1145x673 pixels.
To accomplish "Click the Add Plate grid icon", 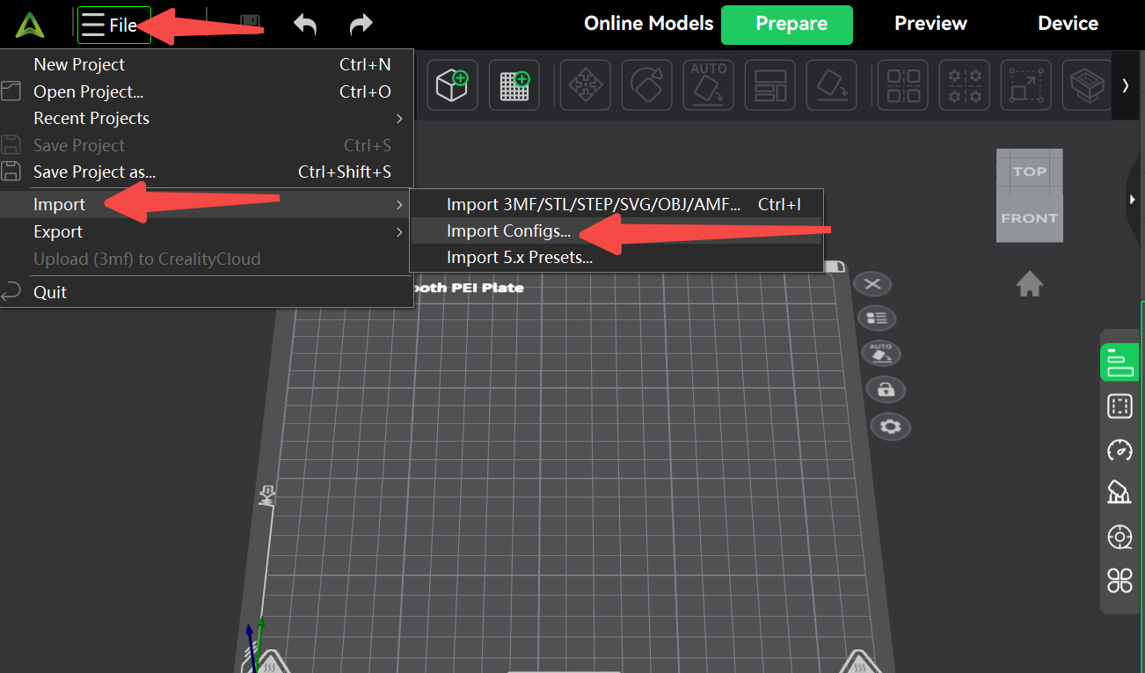I will [x=514, y=85].
